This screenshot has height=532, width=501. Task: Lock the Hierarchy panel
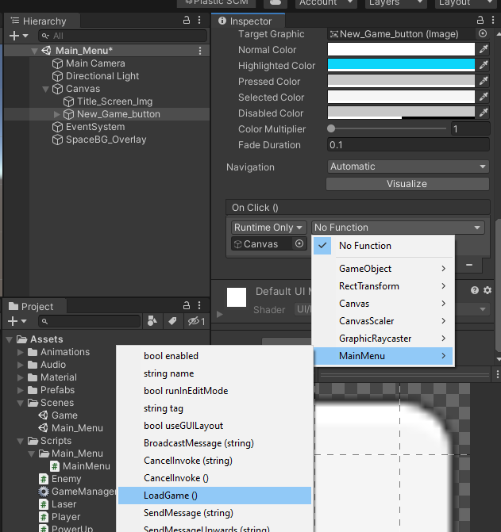[187, 21]
